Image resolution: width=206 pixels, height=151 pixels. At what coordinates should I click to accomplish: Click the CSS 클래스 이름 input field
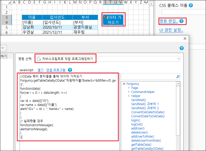click(184, 12)
